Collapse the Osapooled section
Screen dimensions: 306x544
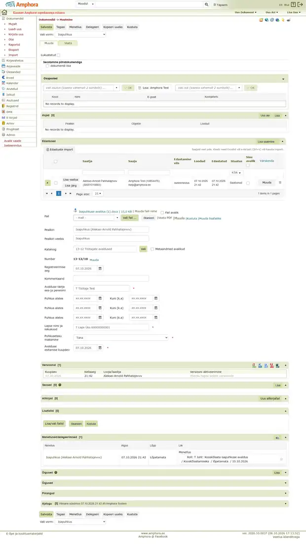(x=283, y=79)
